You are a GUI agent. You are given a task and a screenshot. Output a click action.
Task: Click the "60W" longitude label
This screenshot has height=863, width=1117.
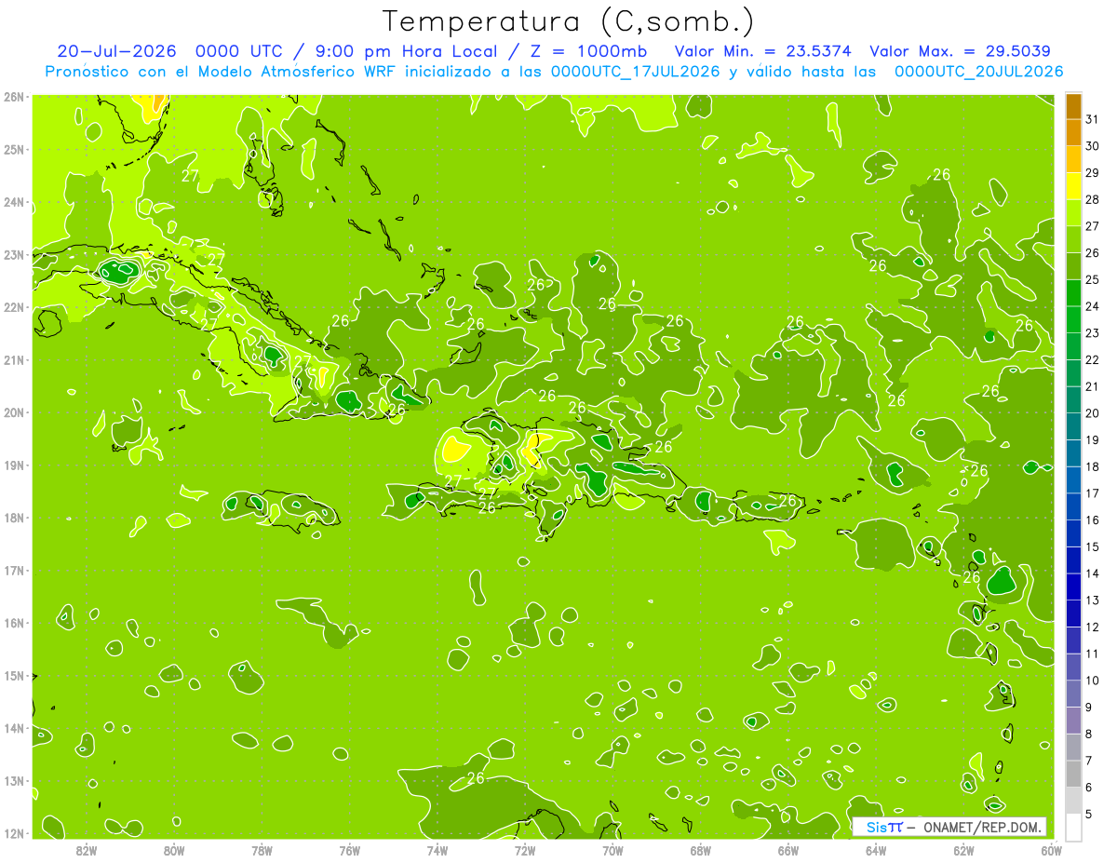point(1051,850)
